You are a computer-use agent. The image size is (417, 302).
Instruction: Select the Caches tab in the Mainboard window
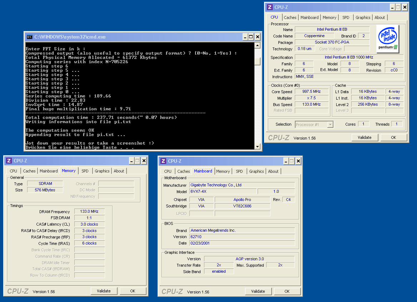184,171
